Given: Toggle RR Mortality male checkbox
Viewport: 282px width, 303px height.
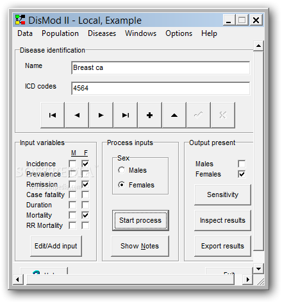Looking at the screenshot, I should [x=72, y=225].
